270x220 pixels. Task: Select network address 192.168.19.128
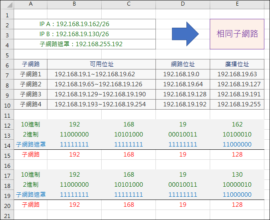[183, 94]
